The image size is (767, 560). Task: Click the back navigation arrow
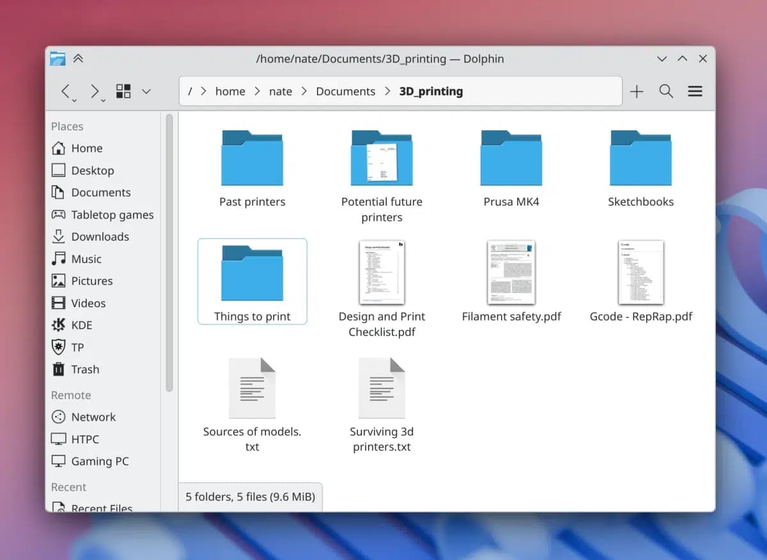(66, 91)
